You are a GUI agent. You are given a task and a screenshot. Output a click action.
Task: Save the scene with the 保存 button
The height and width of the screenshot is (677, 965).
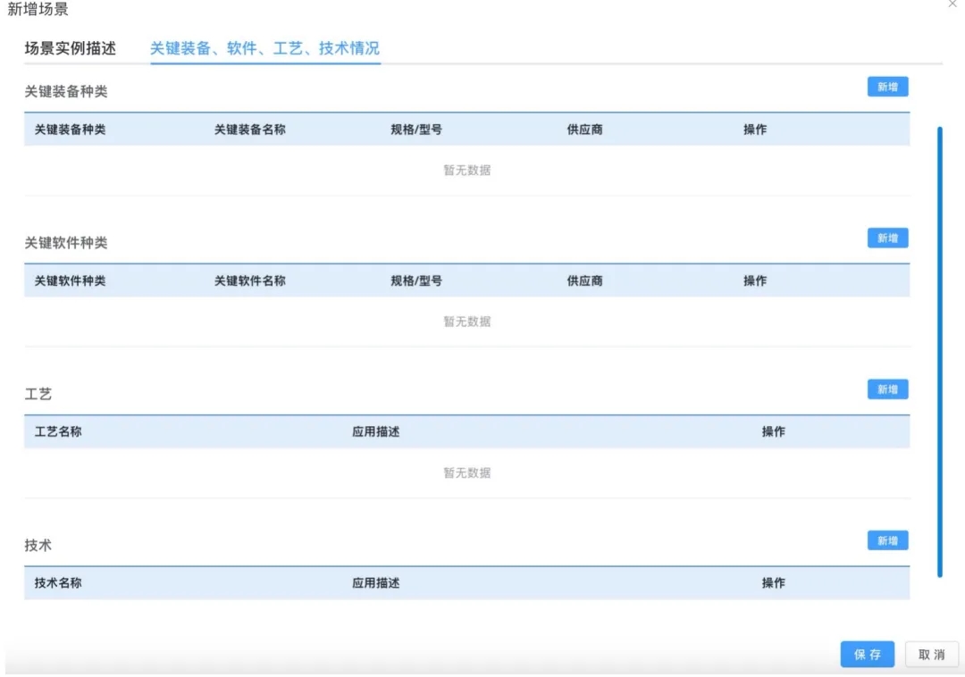867,655
